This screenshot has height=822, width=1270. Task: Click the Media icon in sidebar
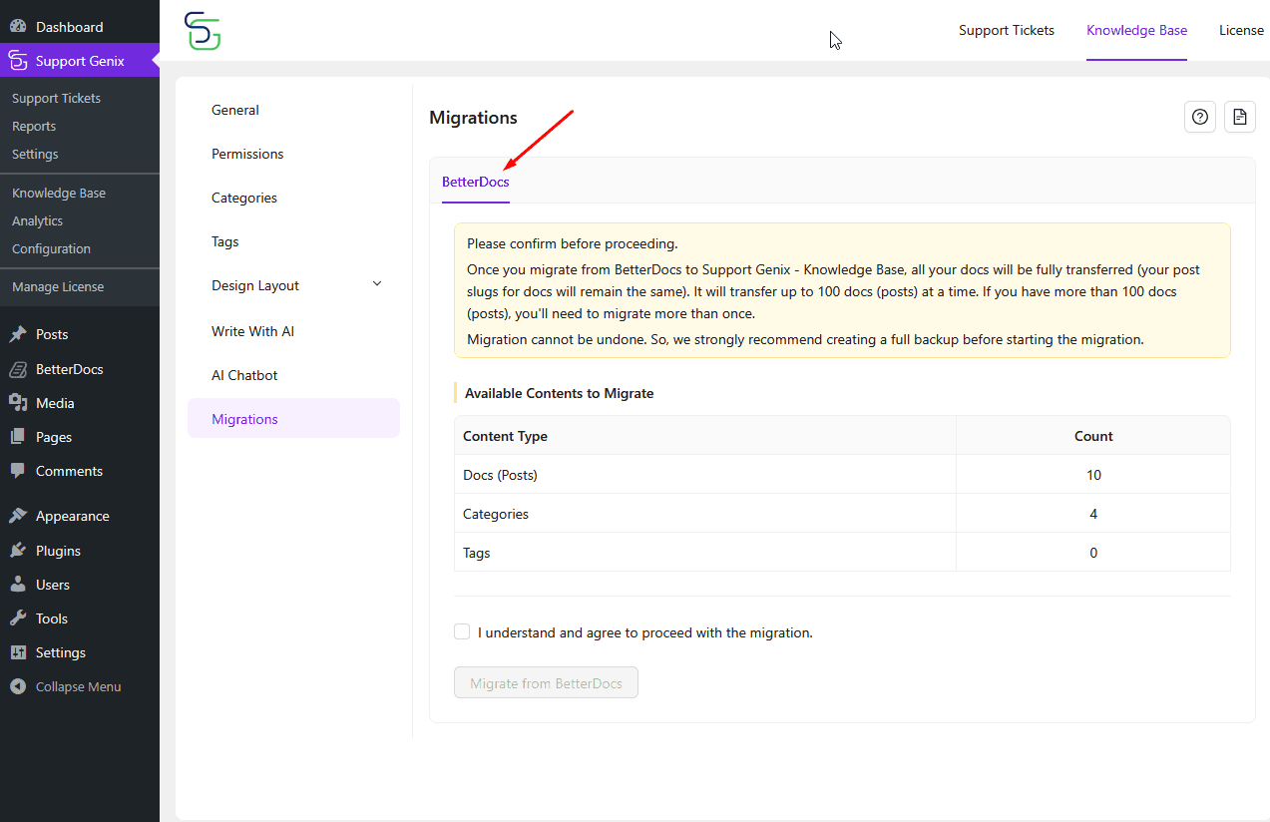(18, 403)
